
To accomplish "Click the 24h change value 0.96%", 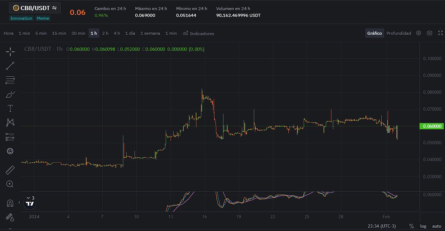I will point(101,15).
